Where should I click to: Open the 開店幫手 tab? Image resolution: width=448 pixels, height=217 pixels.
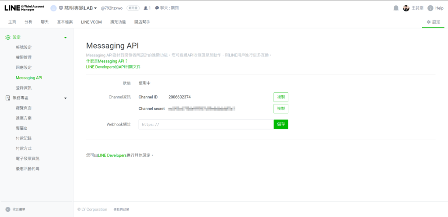142,22
